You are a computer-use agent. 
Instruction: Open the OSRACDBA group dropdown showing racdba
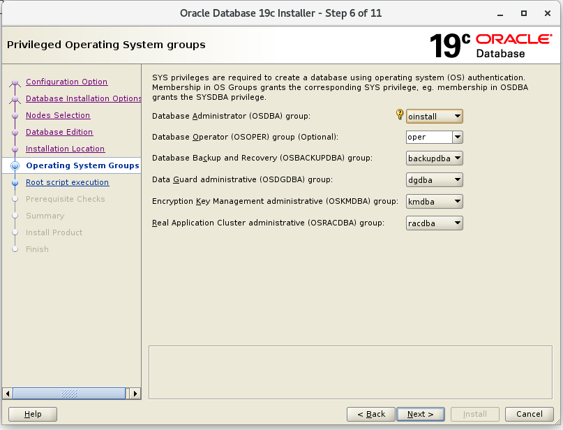point(435,223)
